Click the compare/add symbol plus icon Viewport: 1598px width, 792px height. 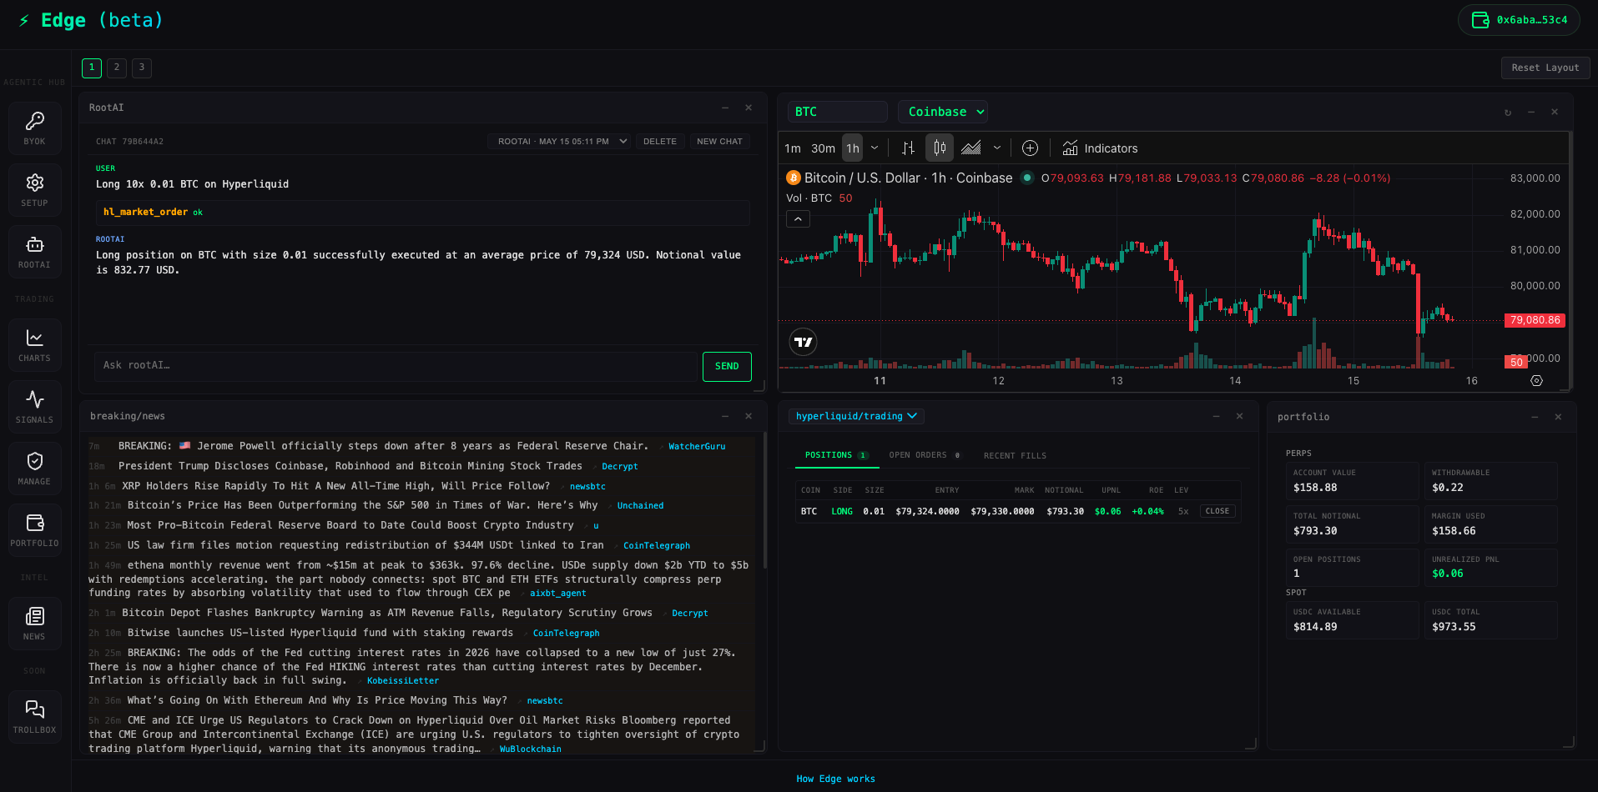[x=1030, y=148]
